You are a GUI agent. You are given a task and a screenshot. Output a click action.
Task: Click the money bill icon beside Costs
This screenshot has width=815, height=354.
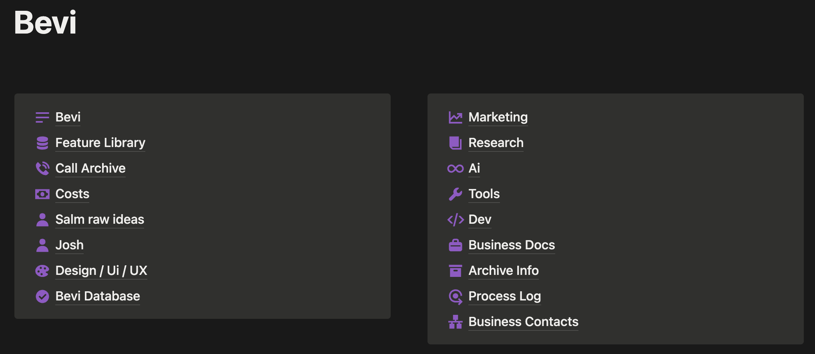pyautogui.click(x=42, y=194)
